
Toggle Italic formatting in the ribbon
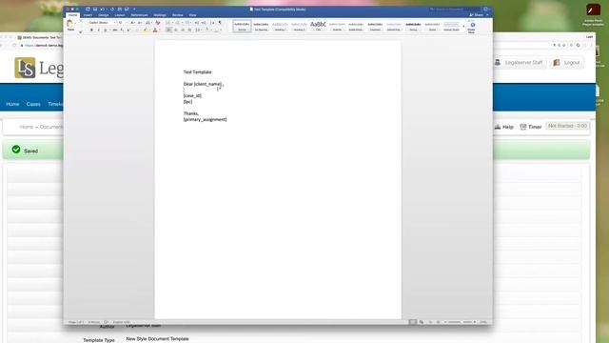98,30
